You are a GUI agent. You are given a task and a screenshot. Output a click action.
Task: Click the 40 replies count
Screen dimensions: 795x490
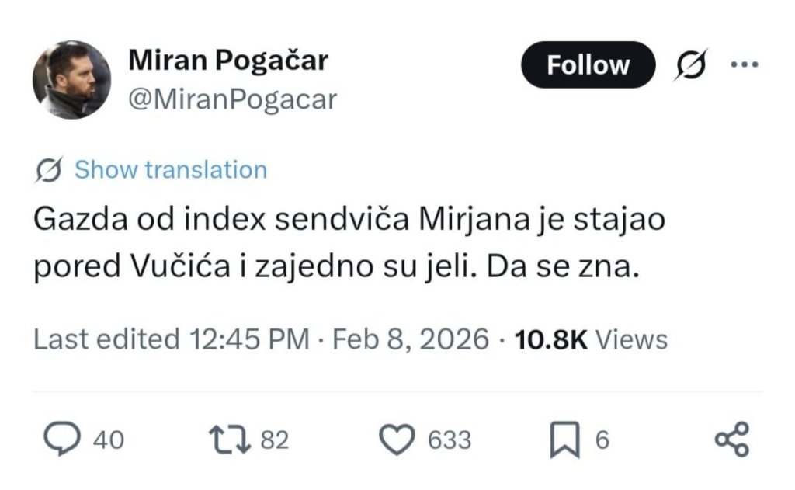click(x=108, y=441)
